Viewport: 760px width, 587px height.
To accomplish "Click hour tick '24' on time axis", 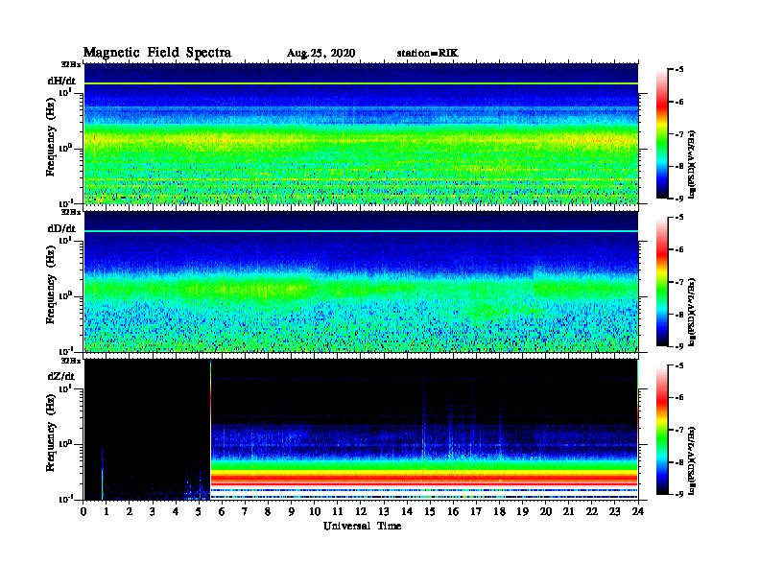I will click(638, 511).
